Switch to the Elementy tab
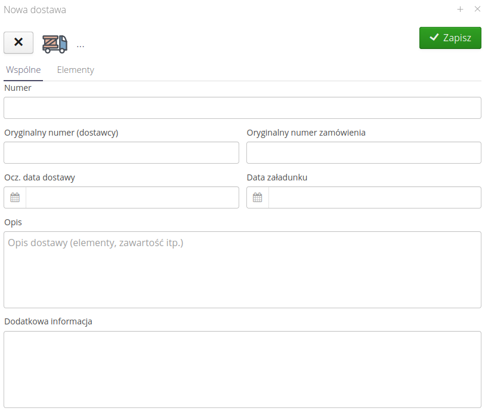The height and width of the screenshot is (417, 485). coord(75,70)
